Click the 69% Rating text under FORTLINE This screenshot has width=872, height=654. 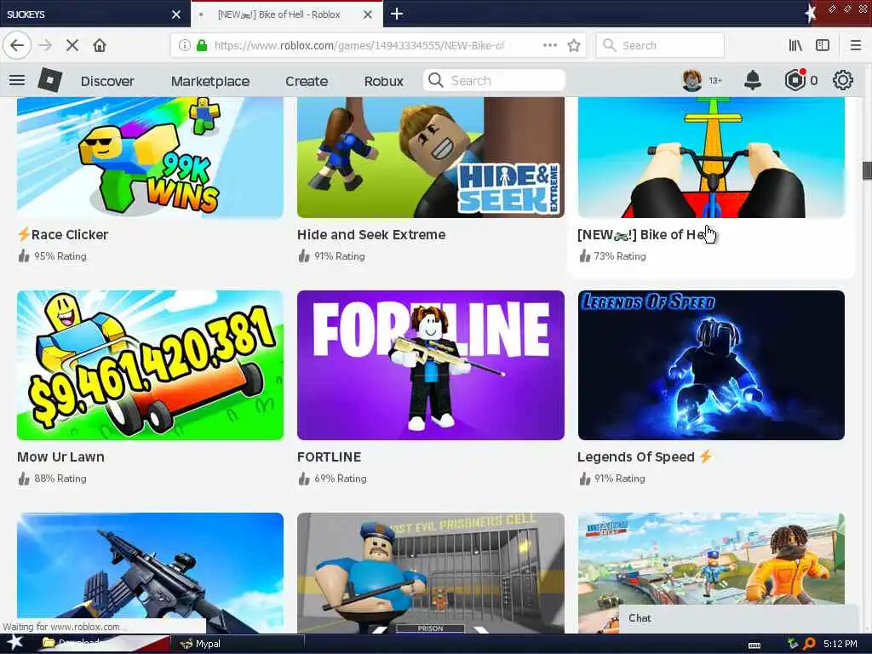pyautogui.click(x=341, y=479)
